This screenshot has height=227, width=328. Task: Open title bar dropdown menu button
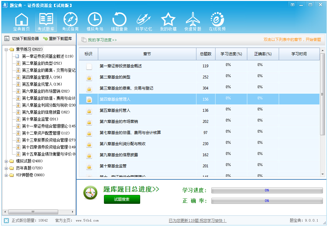tap(292, 5)
